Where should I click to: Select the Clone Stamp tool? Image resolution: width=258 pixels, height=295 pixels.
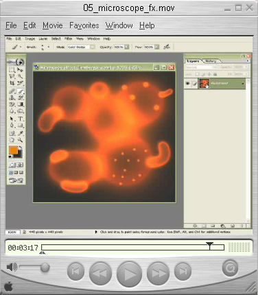click(x=12, y=98)
